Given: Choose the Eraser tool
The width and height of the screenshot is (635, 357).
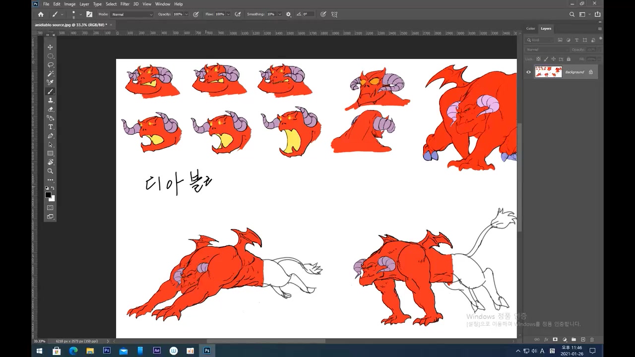Looking at the screenshot, I should coord(50,109).
